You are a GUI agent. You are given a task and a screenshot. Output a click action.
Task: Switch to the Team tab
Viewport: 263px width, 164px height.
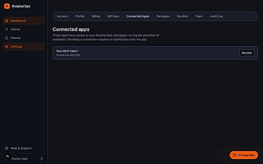point(199,16)
